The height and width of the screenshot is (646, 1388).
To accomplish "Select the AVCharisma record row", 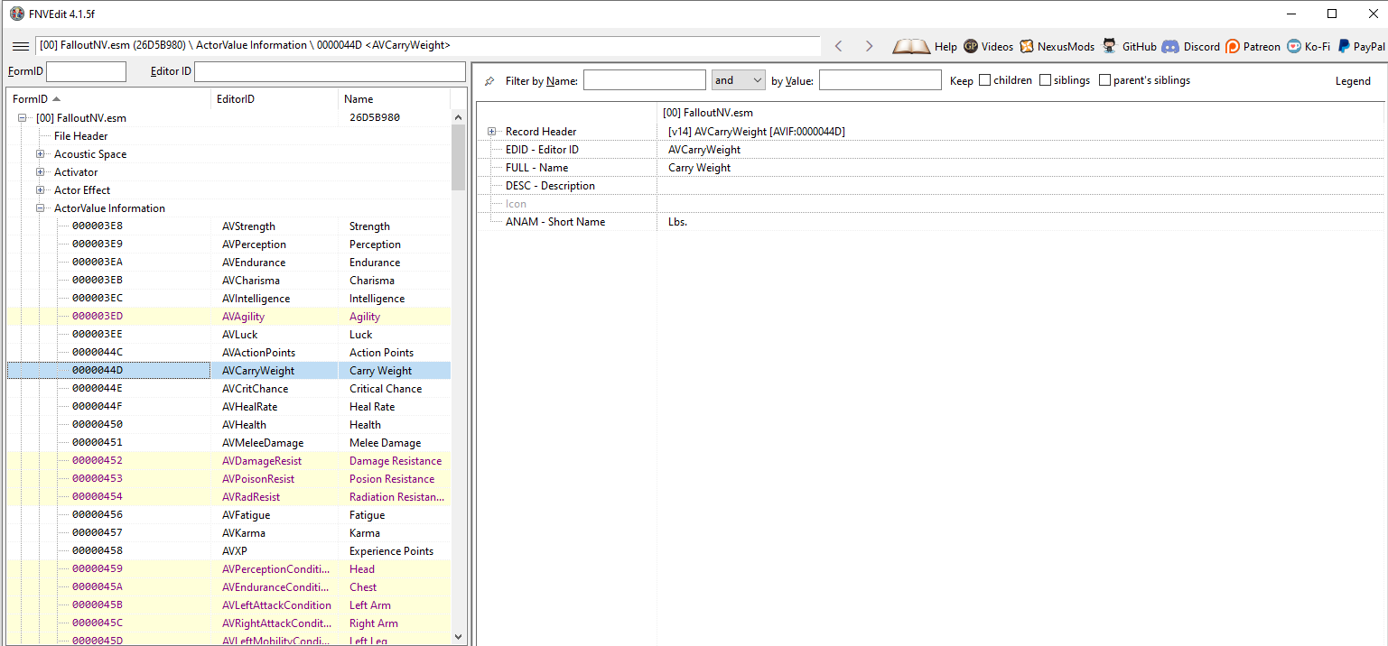I will coord(228,281).
